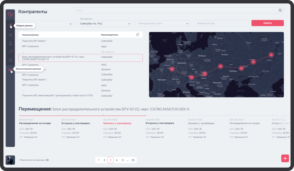The height and width of the screenshot is (171, 294).
Task: Open Отгрузка у поставщика step dated 15:50
Action: point(160,123)
